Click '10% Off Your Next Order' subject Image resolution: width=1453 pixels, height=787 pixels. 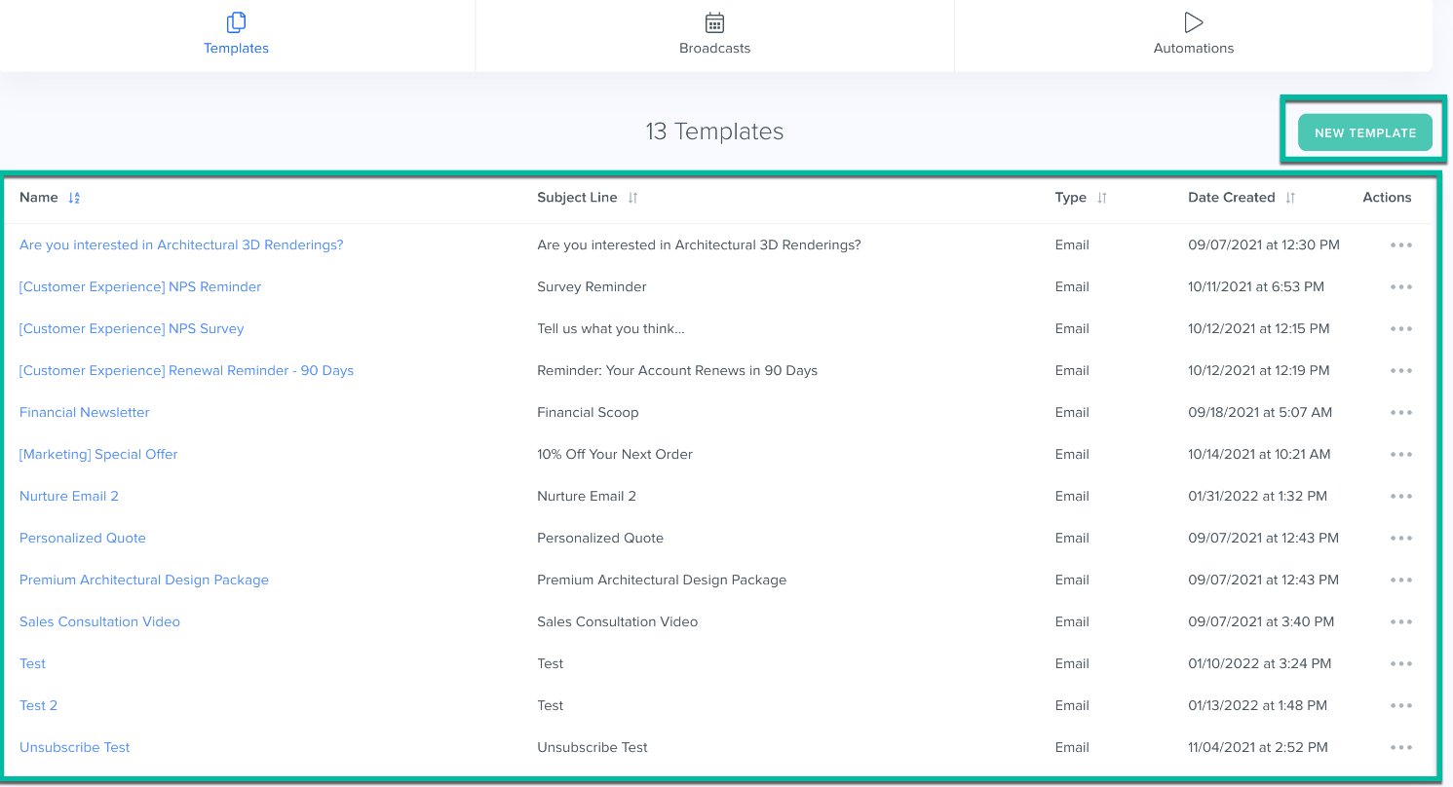[x=615, y=455]
